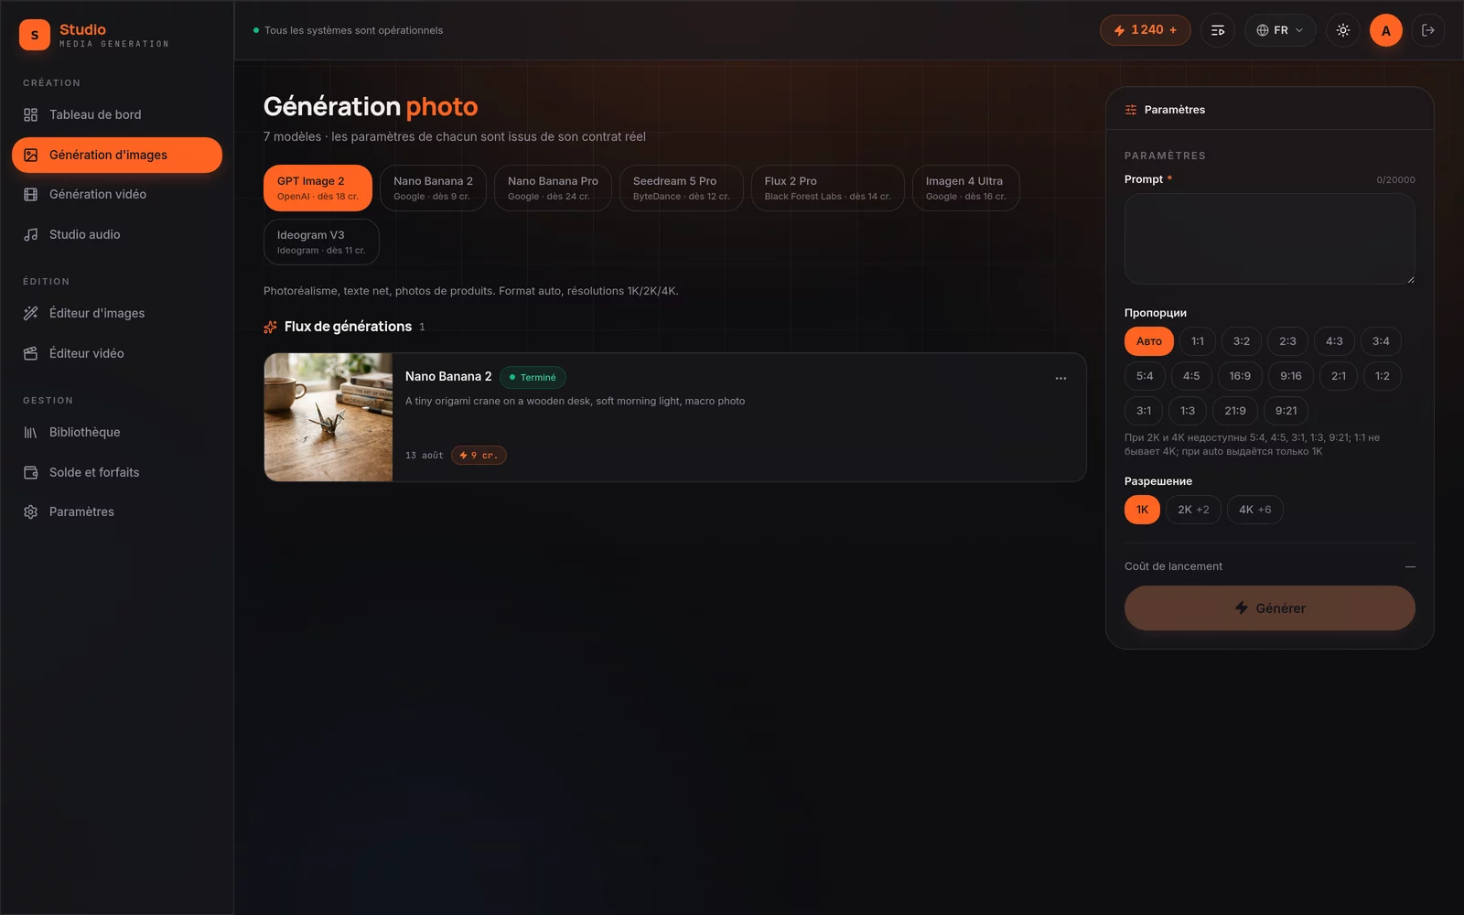Toggle the light theme sun icon
Screen dimensions: 1464x915
1342,30
